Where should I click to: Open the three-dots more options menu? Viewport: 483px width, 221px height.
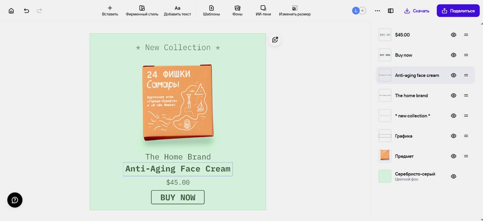tap(378, 11)
